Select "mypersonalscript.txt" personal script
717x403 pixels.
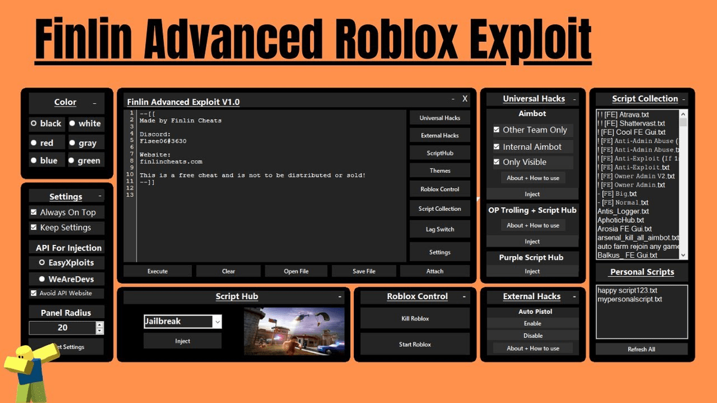(x=629, y=299)
